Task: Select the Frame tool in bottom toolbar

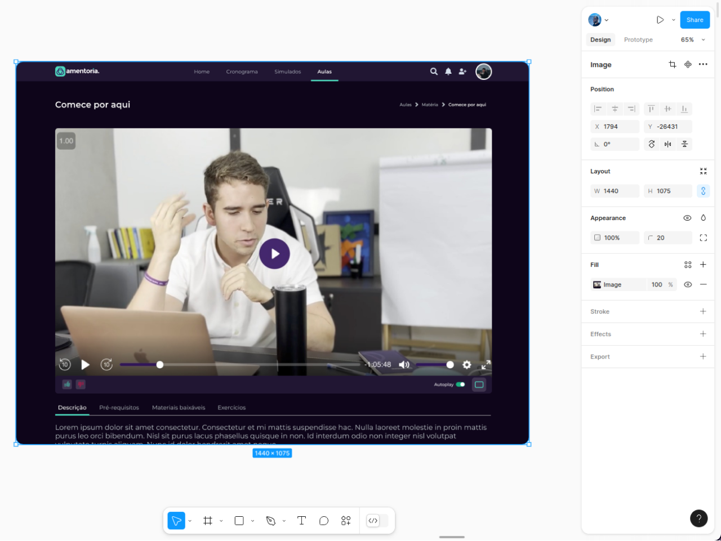Action: point(208,521)
